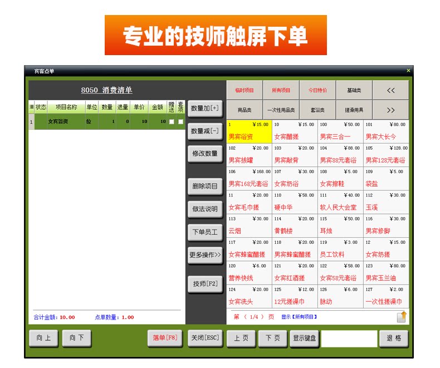Select the 今日特价 tab
The width and height of the screenshot is (440, 368).
point(317,90)
